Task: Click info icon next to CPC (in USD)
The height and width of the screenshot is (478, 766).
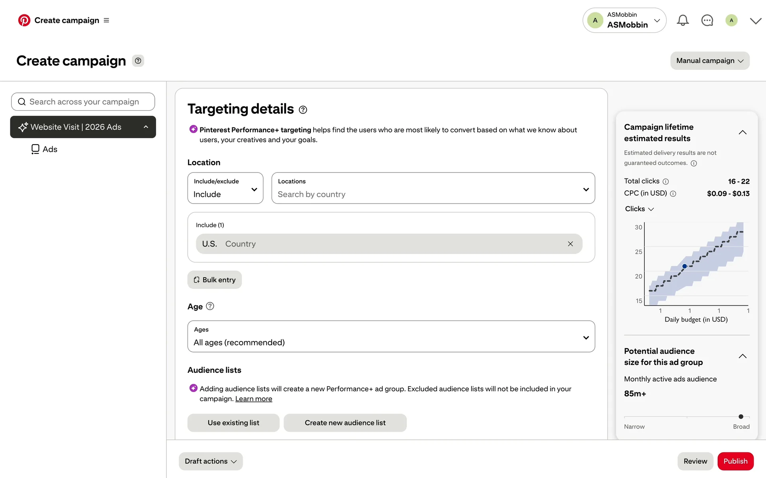Action: tap(673, 194)
